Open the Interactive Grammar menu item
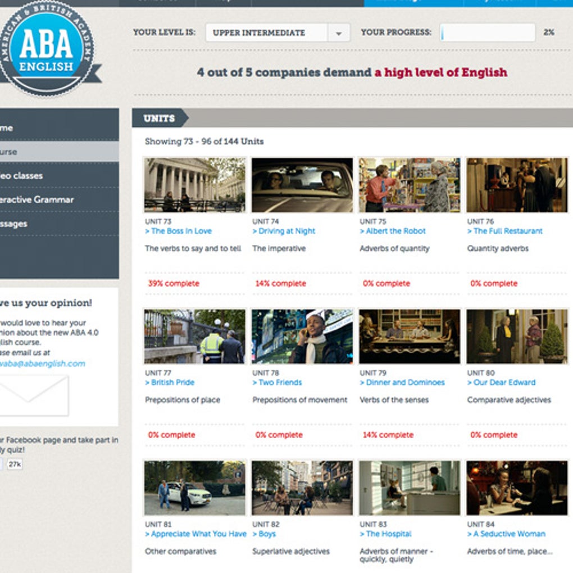Screen dimensions: 573x573 point(59,200)
